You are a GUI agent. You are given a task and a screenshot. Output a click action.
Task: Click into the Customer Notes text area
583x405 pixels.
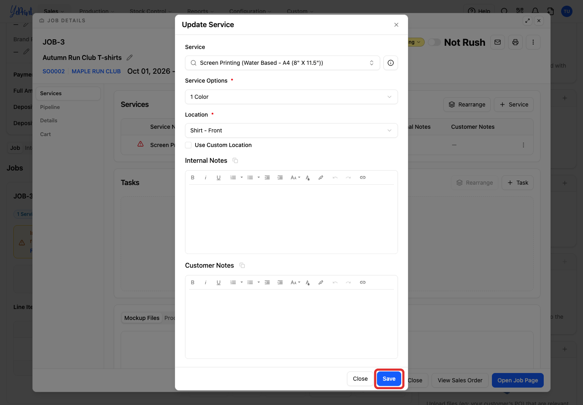291,324
